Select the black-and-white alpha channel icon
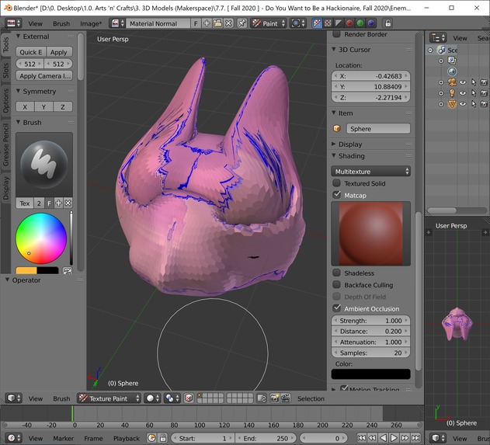 pos(339,23)
